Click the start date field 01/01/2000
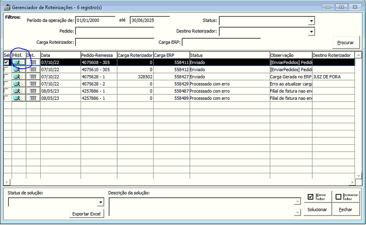 95,20
